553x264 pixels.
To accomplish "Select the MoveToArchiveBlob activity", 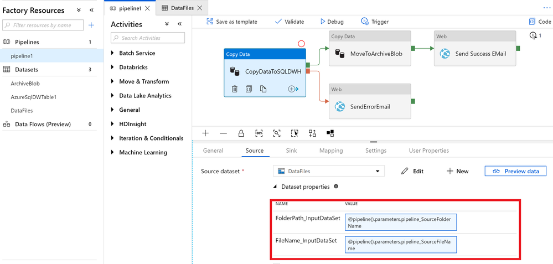I will 370,48.
